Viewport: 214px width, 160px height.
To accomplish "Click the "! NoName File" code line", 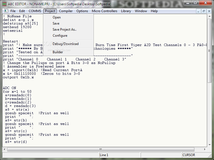I will pos(17,16).
